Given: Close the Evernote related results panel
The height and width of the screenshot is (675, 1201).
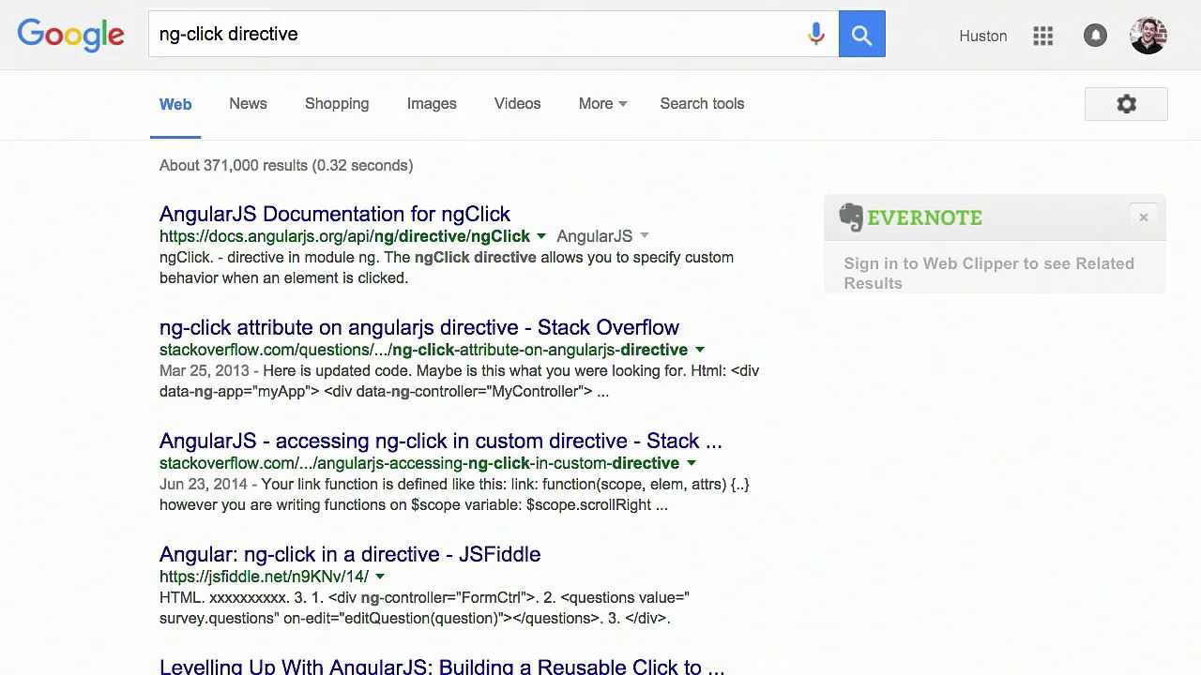Looking at the screenshot, I should tap(1143, 217).
